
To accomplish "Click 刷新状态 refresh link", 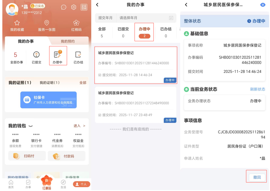I will (x=257, y=89).
